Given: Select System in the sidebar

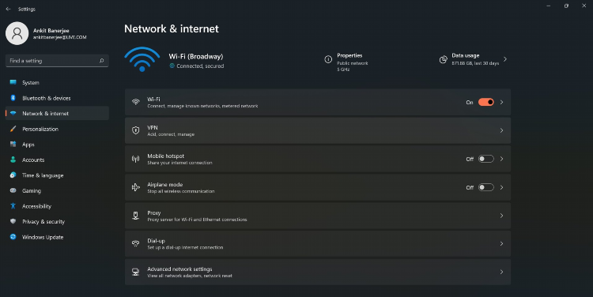Looking at the screenshot, I should [57, 82].
